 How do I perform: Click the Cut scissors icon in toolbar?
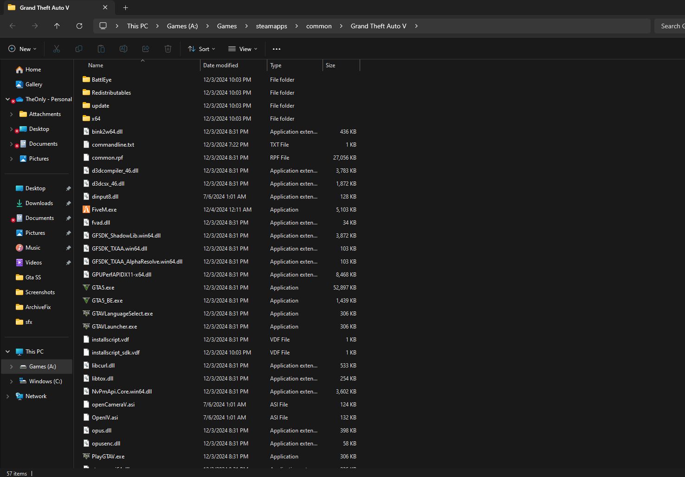tap(57, 49)
